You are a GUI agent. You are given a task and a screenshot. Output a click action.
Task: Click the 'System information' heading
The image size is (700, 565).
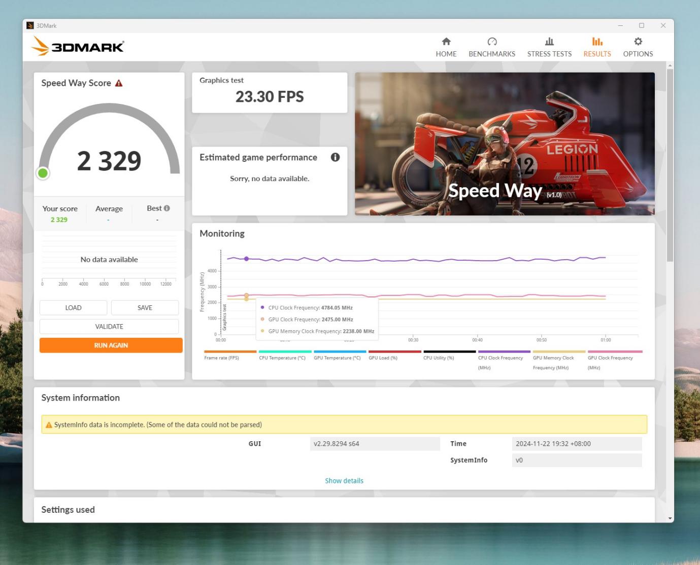click(x=81, y=398)
